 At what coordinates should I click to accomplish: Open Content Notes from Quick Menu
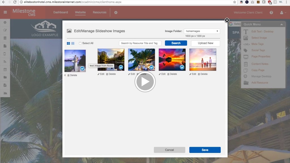[x=260, y=64]
